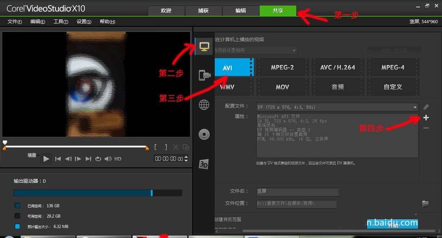Select the 3D movie category icon
The width and height of the screenshot is (442, 238).
tap(203, 164)
